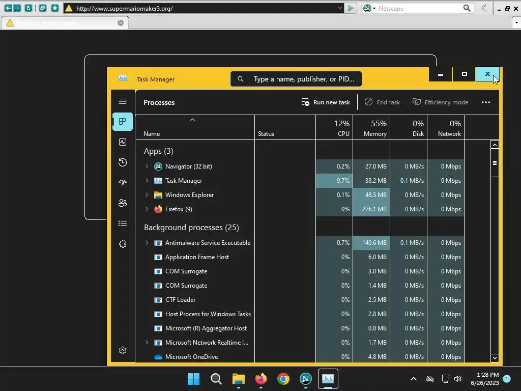This screenshot has height=391, width=521.
Task: Expand Microsoft Network Realtime row
Action: point(147,343)
